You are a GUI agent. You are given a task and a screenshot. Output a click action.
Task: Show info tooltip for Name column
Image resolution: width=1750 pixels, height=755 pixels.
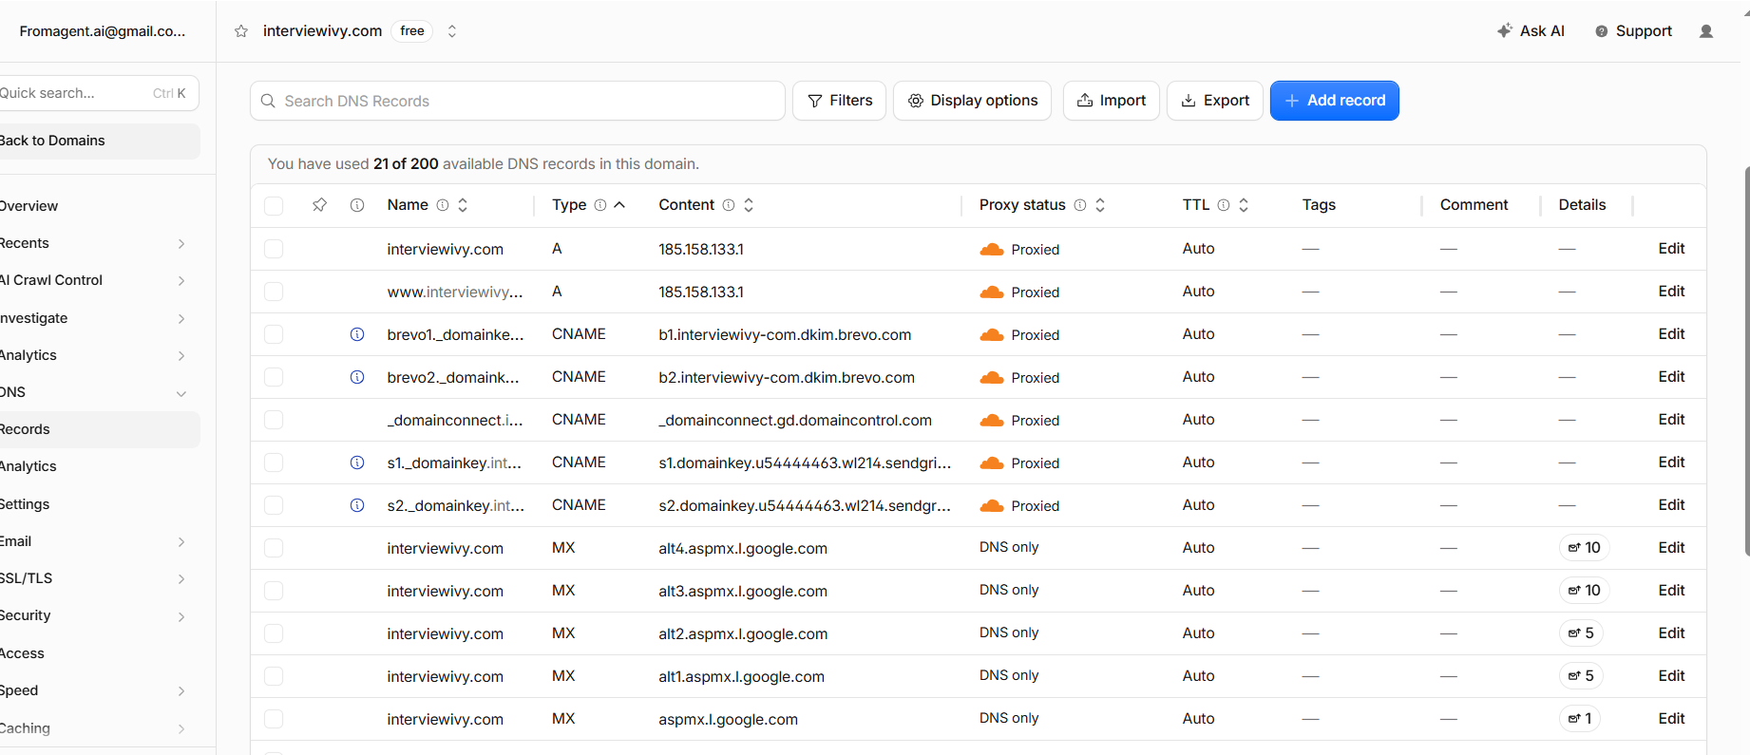[443, 205]
